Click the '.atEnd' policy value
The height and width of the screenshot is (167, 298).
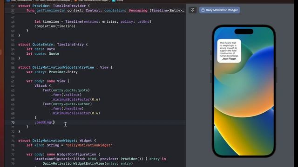tap(143, 22)
